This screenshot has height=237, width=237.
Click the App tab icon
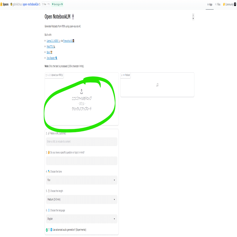click(x=208, y=4)
